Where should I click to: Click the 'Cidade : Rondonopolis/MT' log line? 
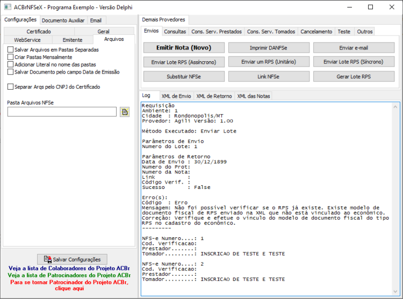[x=183, y=116]
